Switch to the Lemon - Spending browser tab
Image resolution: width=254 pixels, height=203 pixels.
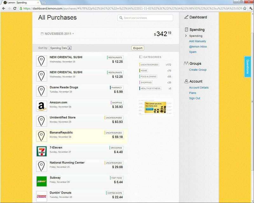[21, 3]
